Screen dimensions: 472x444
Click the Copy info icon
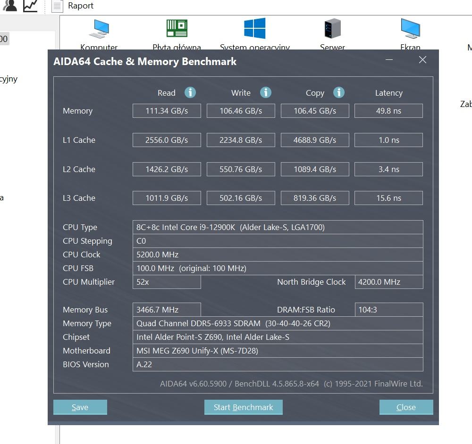click(x=338, y=92)
